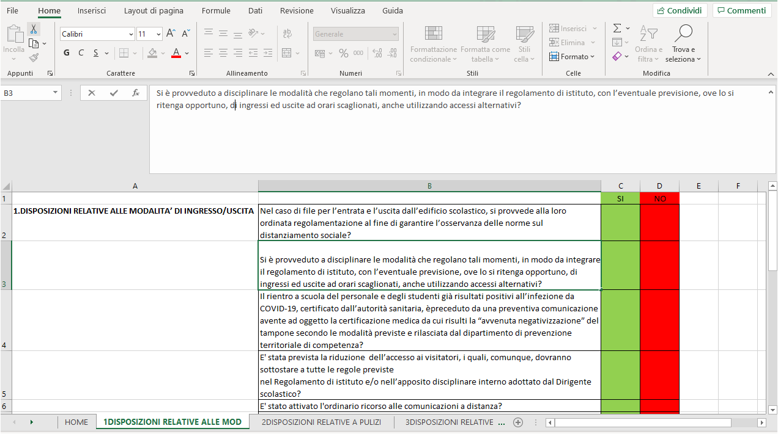Cancel the edit with formula bar X
Screen dimensions: 778x434
[92, 93]
